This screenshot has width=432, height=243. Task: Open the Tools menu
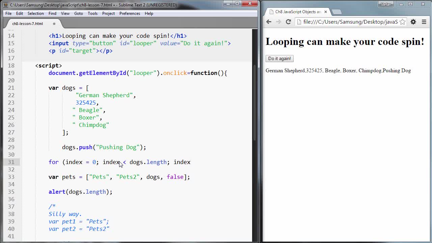pos(92,13)
